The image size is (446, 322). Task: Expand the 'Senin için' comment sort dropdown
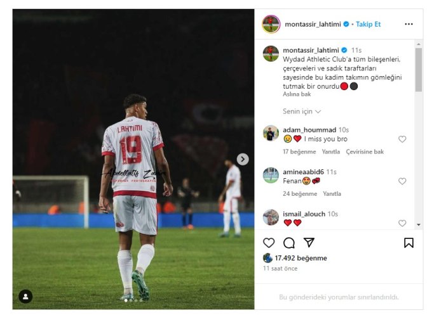point(302,112)
